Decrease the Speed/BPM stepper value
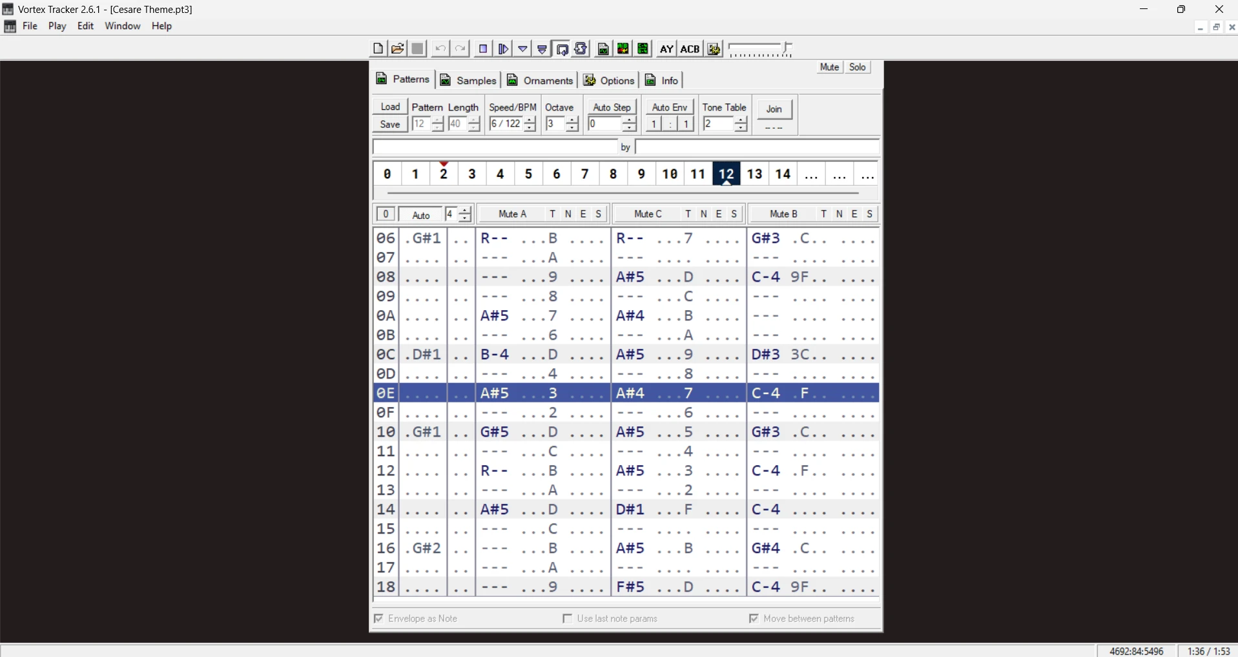Image resolution: width=1238 pixels, height=657 pixels. tap(530, 127)
